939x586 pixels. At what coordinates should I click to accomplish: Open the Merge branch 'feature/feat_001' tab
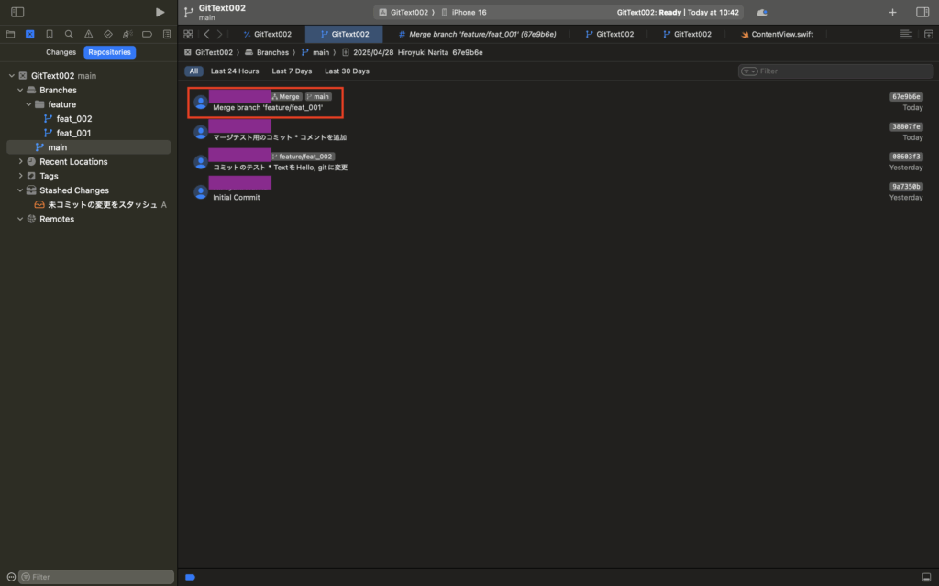click(x=477, y=34)
